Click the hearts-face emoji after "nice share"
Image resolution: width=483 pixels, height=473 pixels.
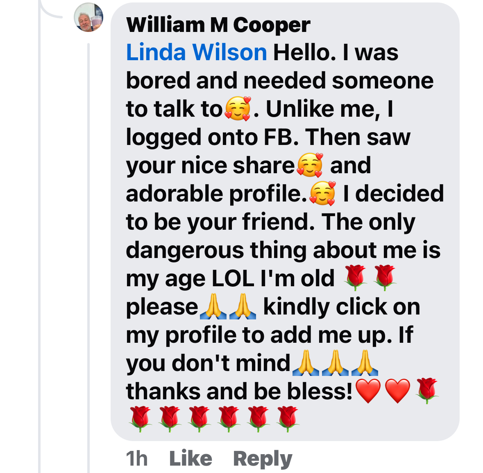coord(310,165)
